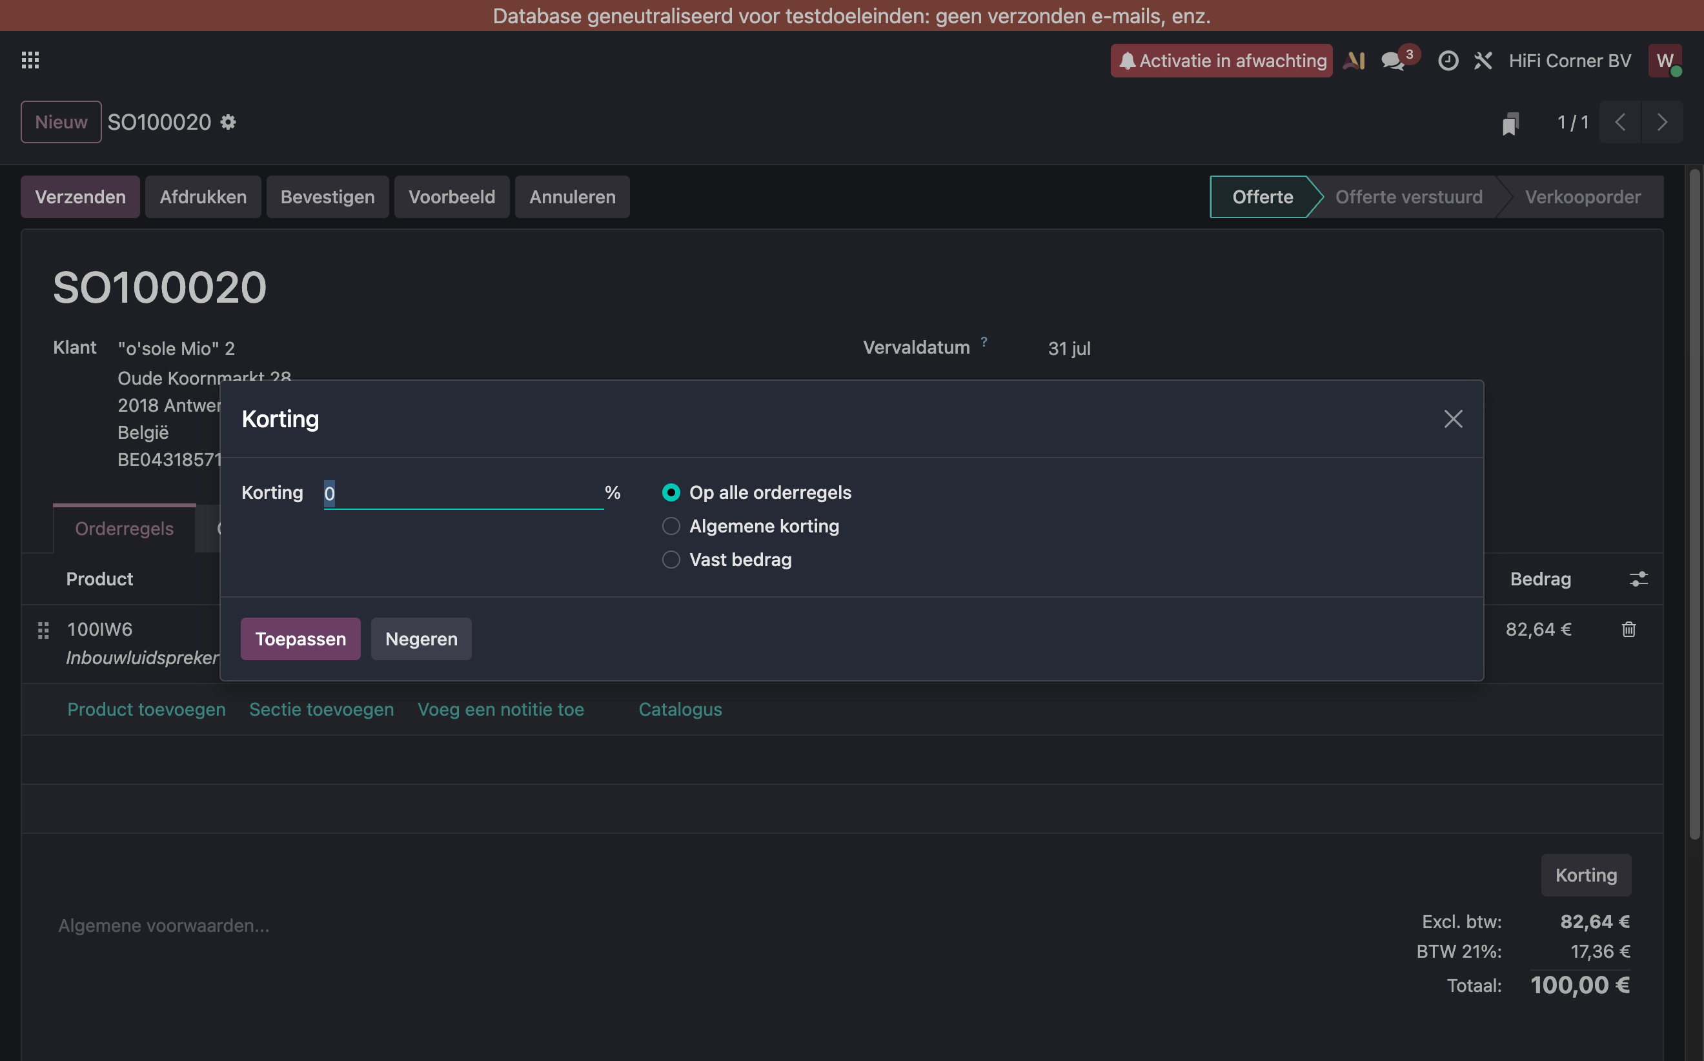Image resolution: width=1704 pixels, height=1061 pixels.
Task: Click the Voorbeeld button
Action: click(452, 197)
